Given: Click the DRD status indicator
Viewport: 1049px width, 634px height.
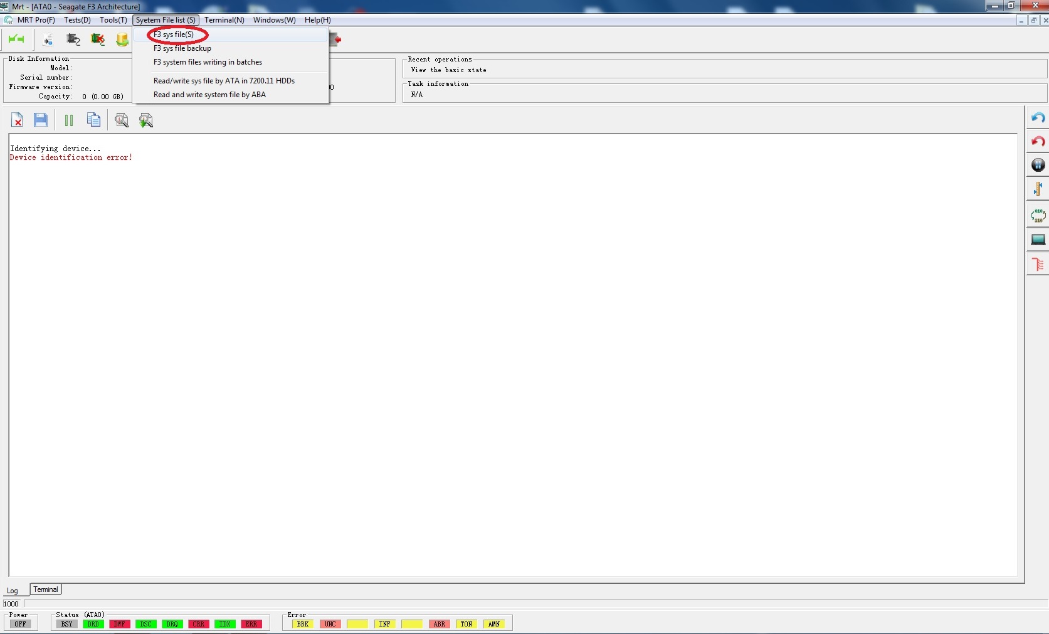Looking at the screenshot, I should click(93, 624).
